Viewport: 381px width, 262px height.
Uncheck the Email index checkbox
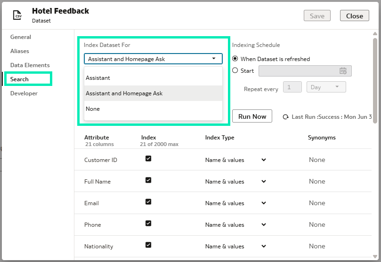(x=148, y=202)
